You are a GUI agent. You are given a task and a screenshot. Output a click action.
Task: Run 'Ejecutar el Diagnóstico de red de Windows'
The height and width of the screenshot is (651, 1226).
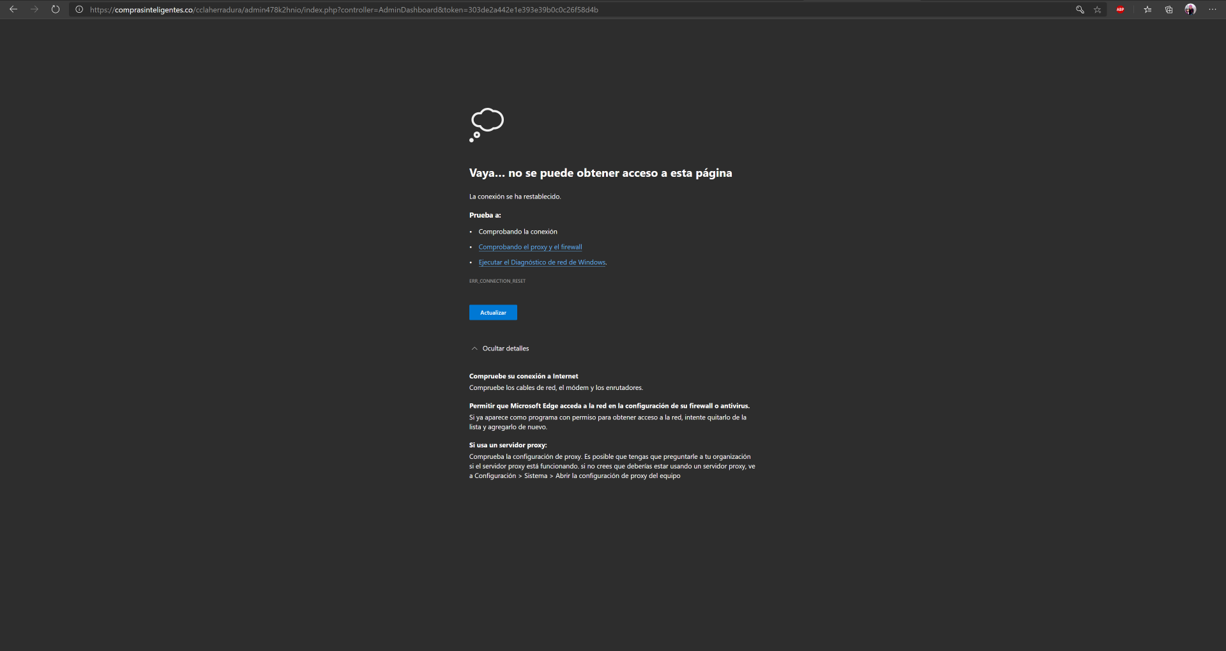(542, 262)
